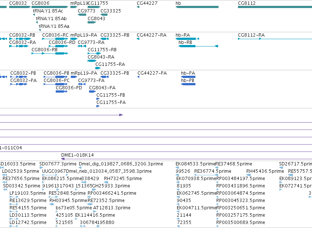Viewport: 312px width, 228px height.
Task: Open the CG8112-RA transcript label
Action: pyautogui.click(x=251, y=35)
